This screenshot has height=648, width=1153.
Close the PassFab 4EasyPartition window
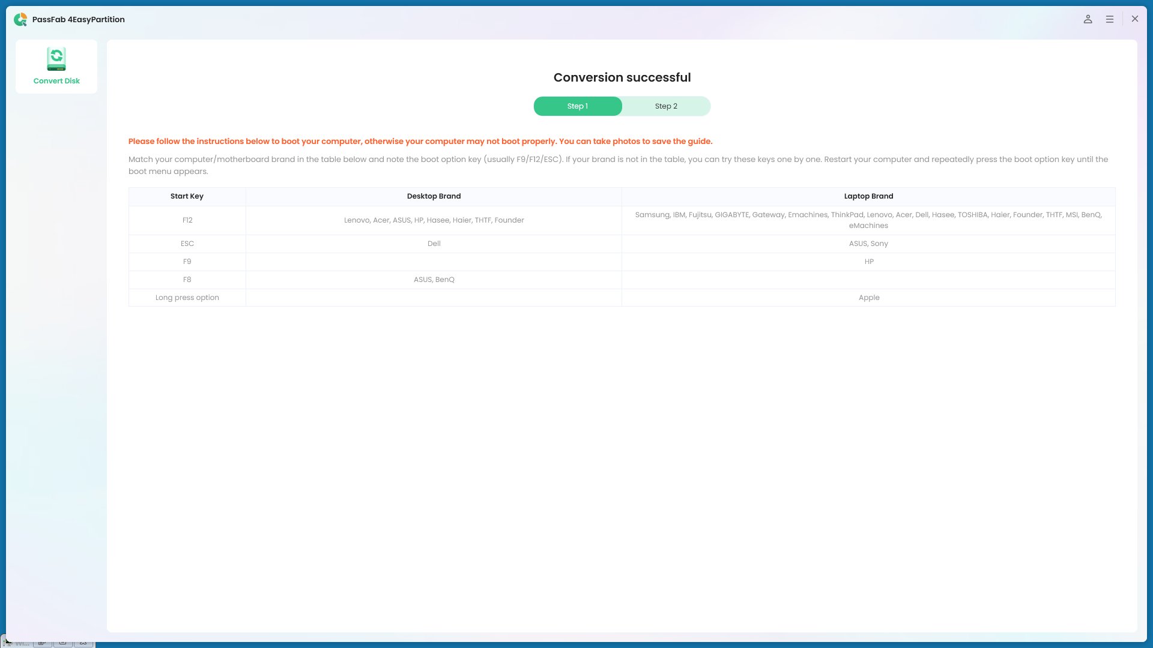pos(1134,19)
